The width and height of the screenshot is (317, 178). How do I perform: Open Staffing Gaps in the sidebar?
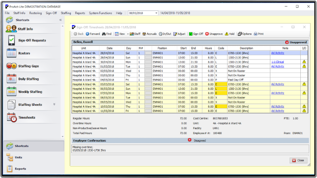pos(28,66)
